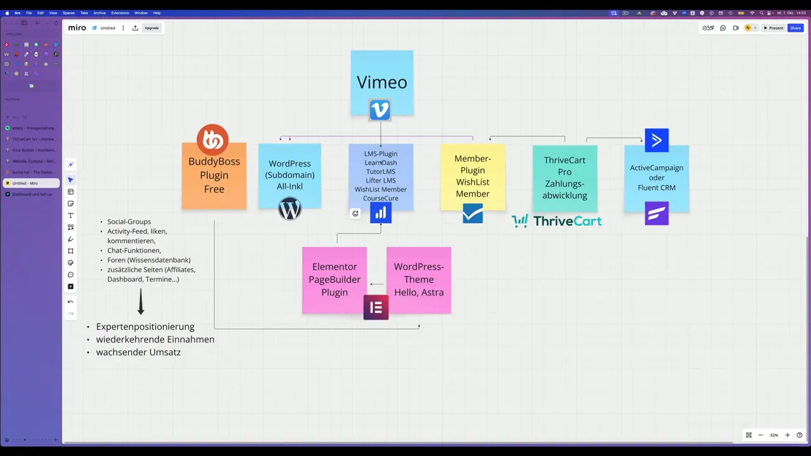The image size is (811, 456).
Task: Export the board via upload icon
Action: [135, 28]
